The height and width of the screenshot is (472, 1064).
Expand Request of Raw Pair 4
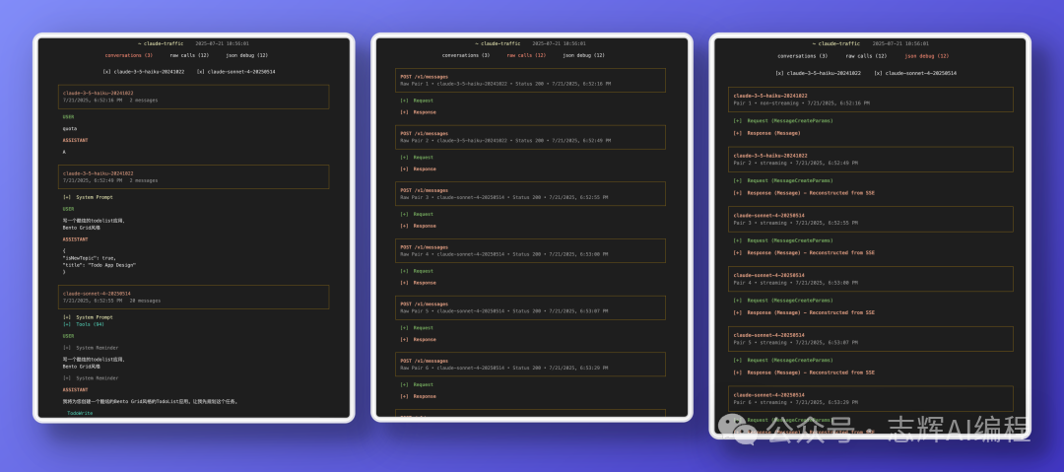(417, 271)
